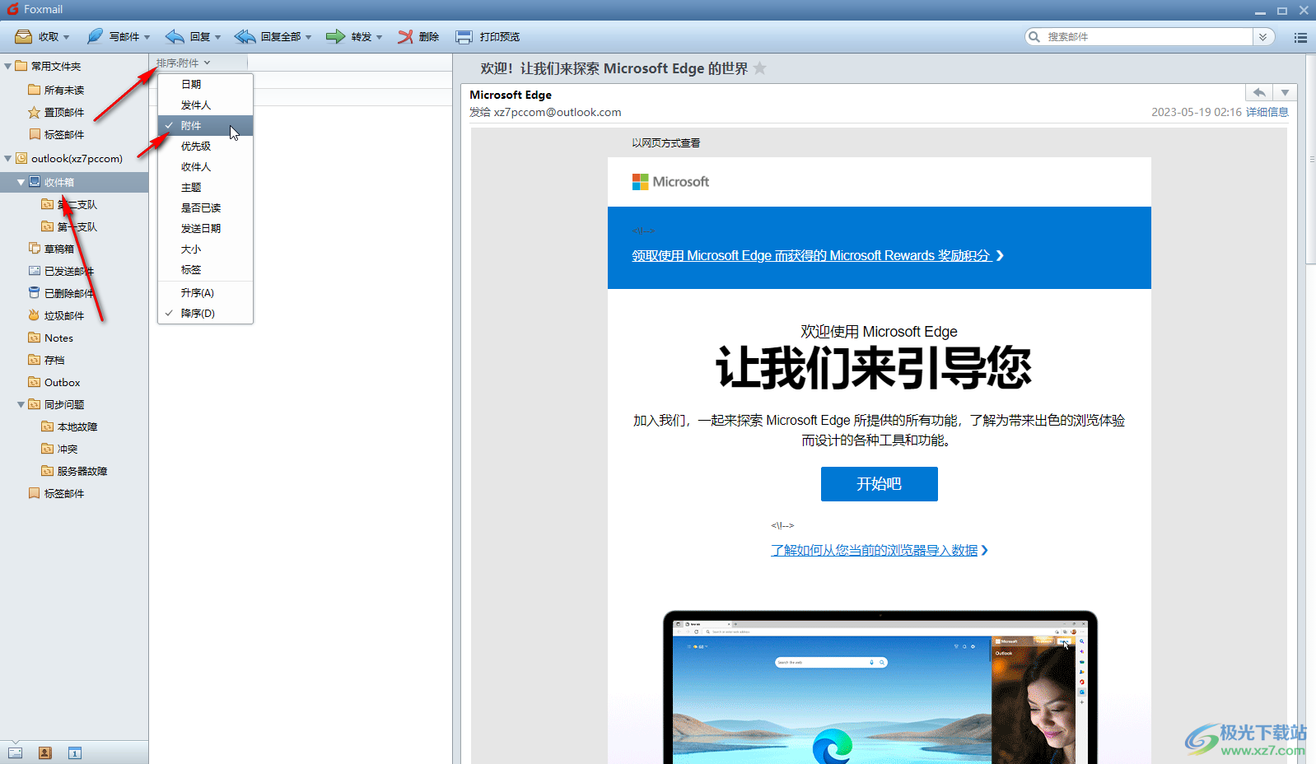Click the 开始吧 button in email
1316x764 pixels.
(x=879, y=484)
